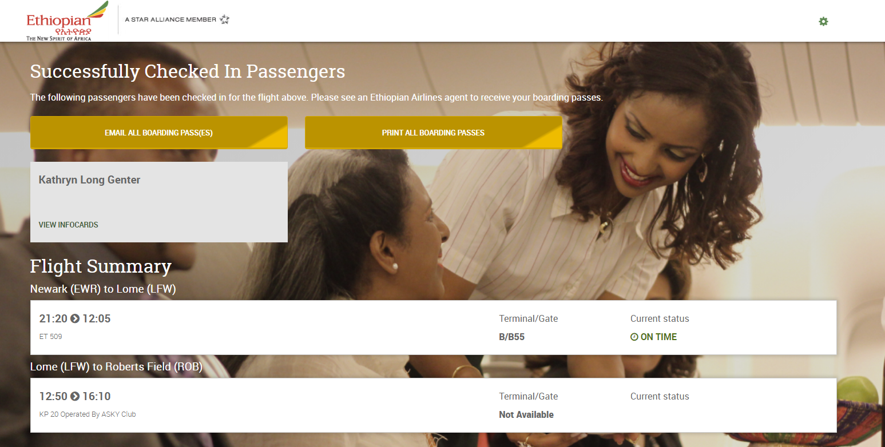The image size is (885, 447).
Task: Select the Lome (LFW) to Roberts Field (ROB) heading
Action: (117, 367)
